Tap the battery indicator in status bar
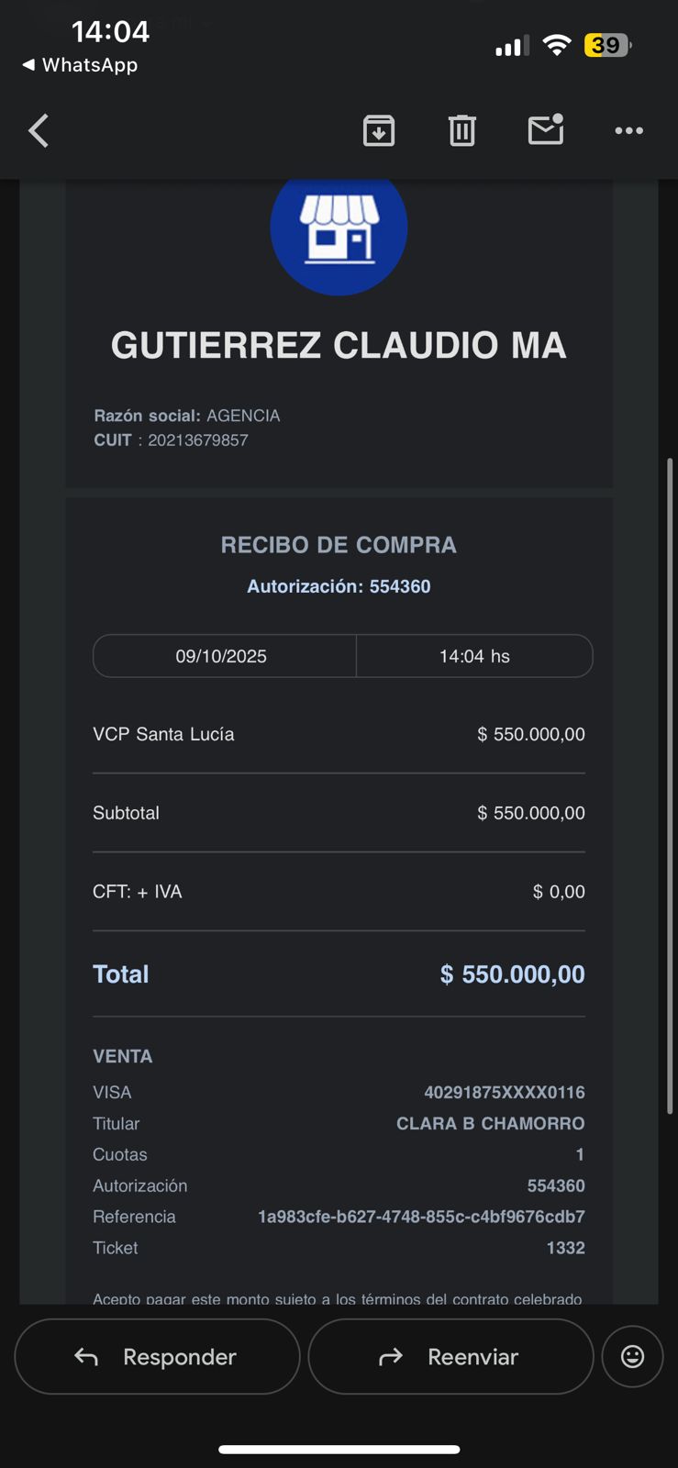 pos(606,45)
